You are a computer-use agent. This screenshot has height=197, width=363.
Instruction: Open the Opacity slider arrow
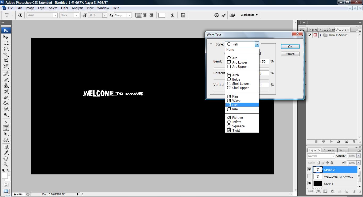[x=359, y=156]
